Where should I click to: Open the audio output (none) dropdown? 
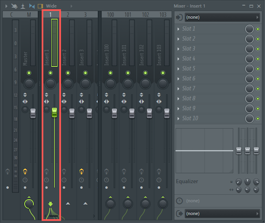(x=223, y=214)
